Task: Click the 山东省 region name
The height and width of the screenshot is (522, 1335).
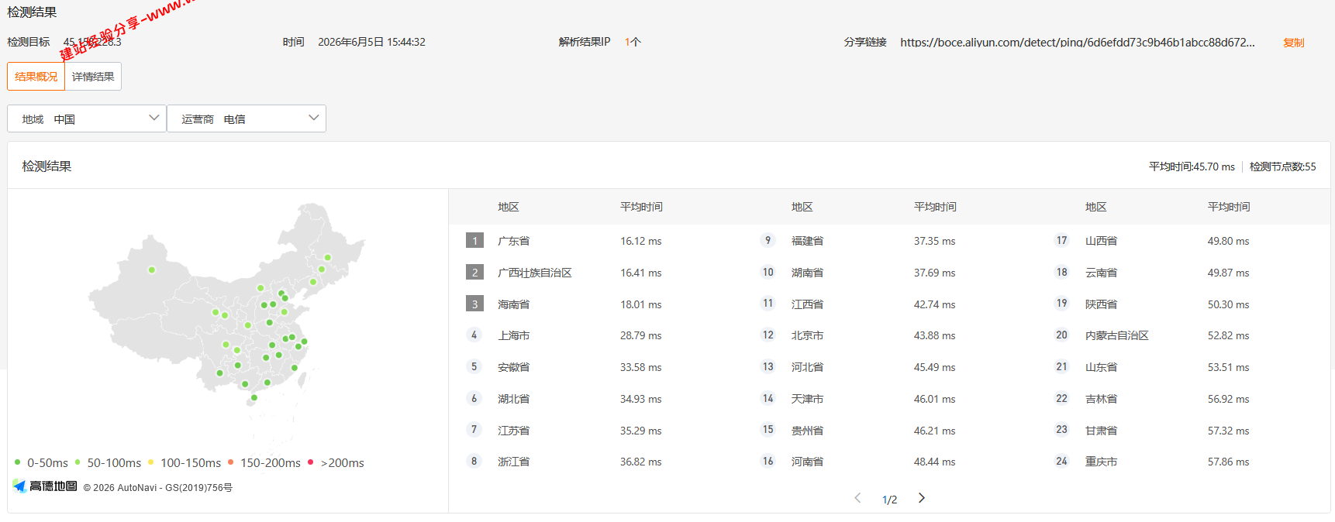Action: pos(1101,367)
